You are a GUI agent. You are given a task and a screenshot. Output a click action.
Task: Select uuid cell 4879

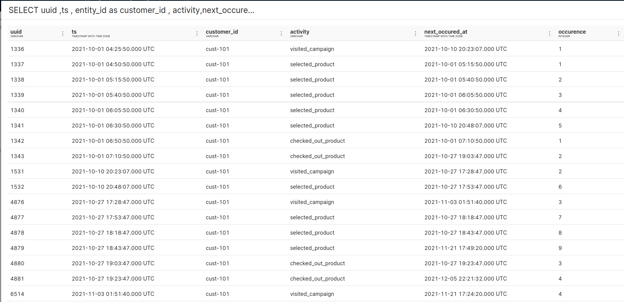tap(17, 248)
